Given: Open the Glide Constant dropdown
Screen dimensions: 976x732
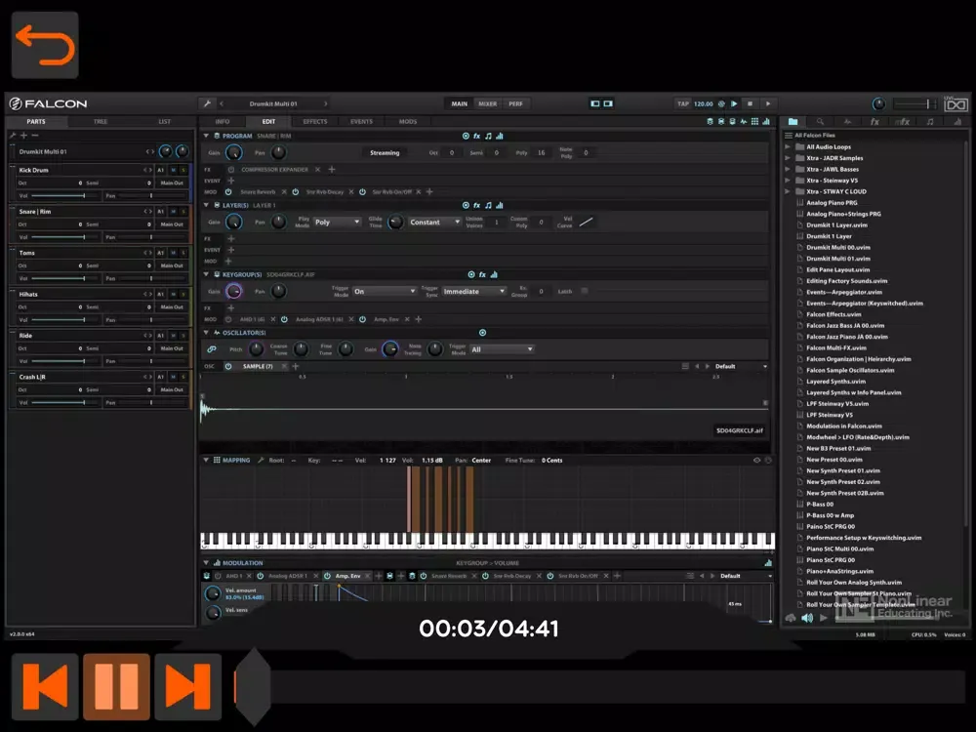Looking at the screenshot, I should [x=434, y=223].
